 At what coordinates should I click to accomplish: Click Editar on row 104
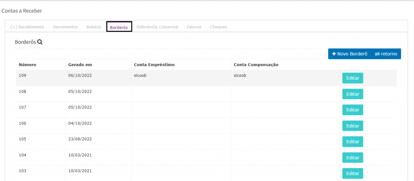353,158
